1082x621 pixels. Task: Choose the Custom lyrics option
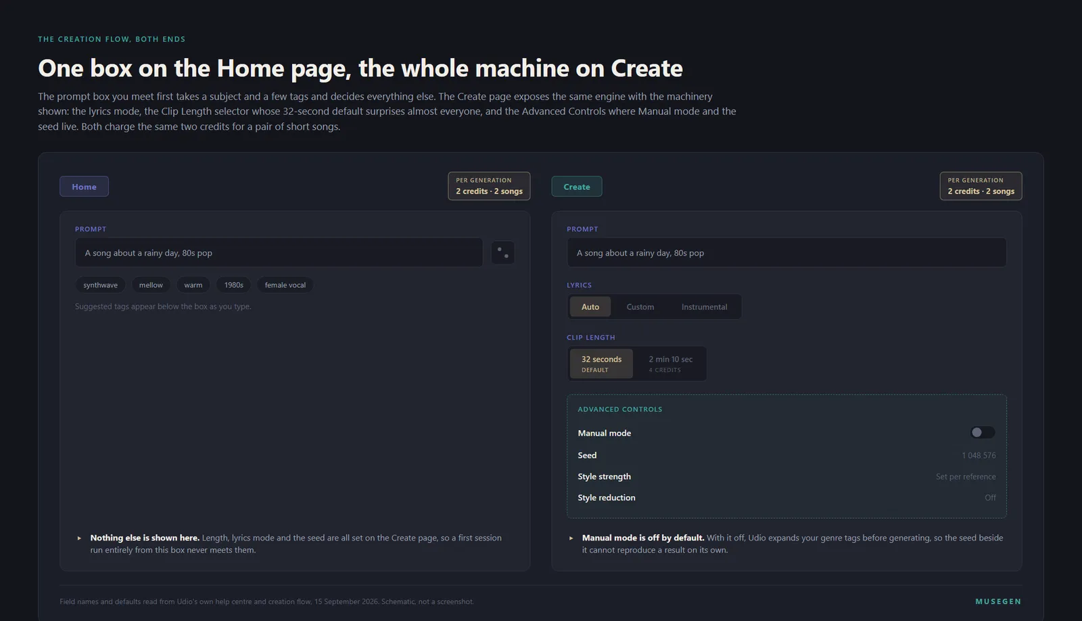[x=640, y=306]
